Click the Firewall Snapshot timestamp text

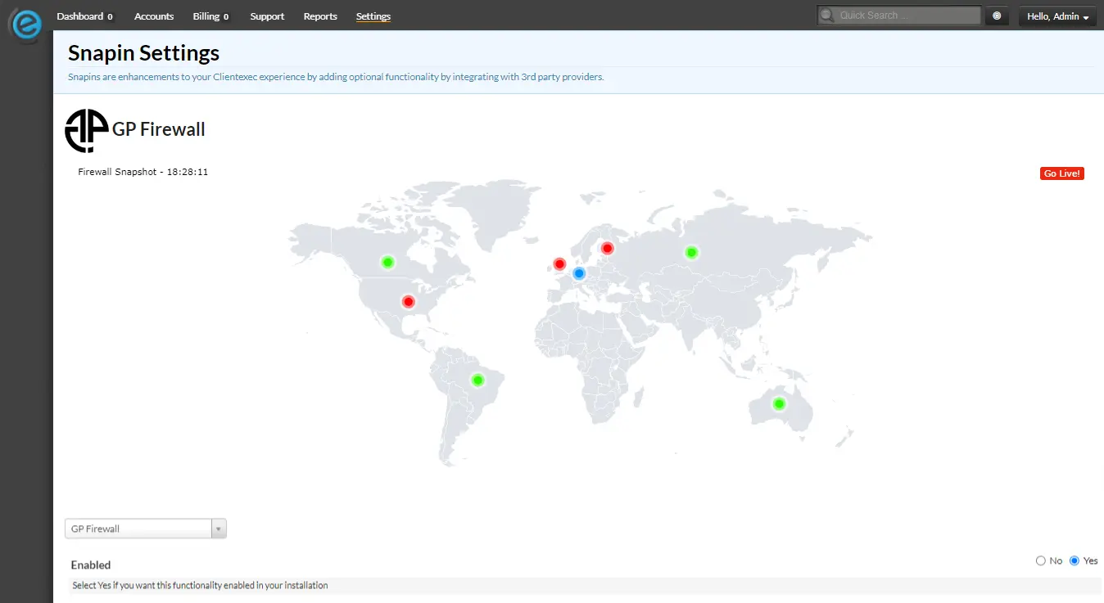click(143, 172)
